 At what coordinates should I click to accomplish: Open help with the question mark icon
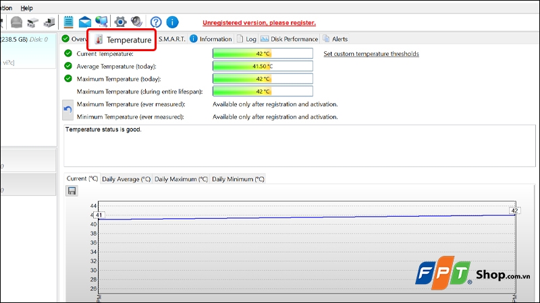point(156,22)
